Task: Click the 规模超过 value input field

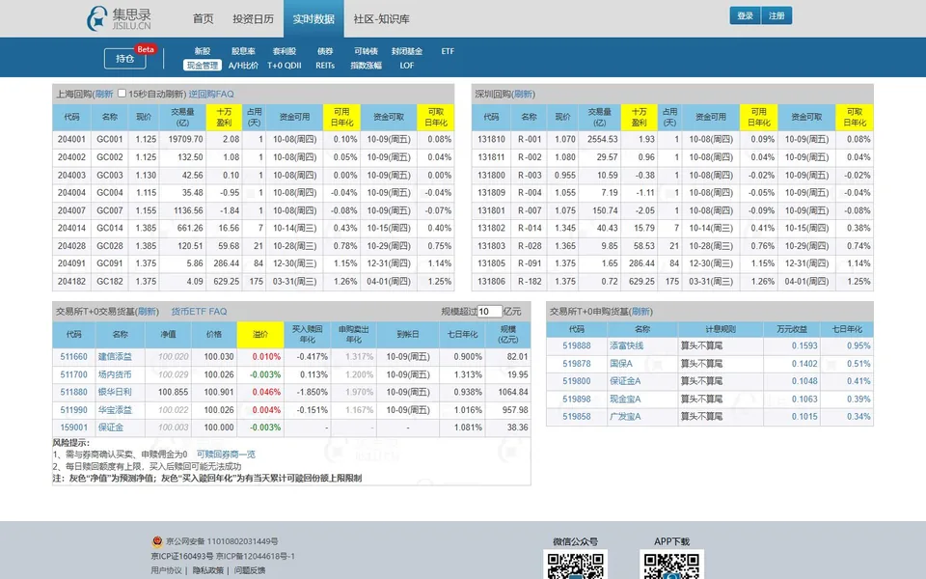Action: (x=490, y=312)
